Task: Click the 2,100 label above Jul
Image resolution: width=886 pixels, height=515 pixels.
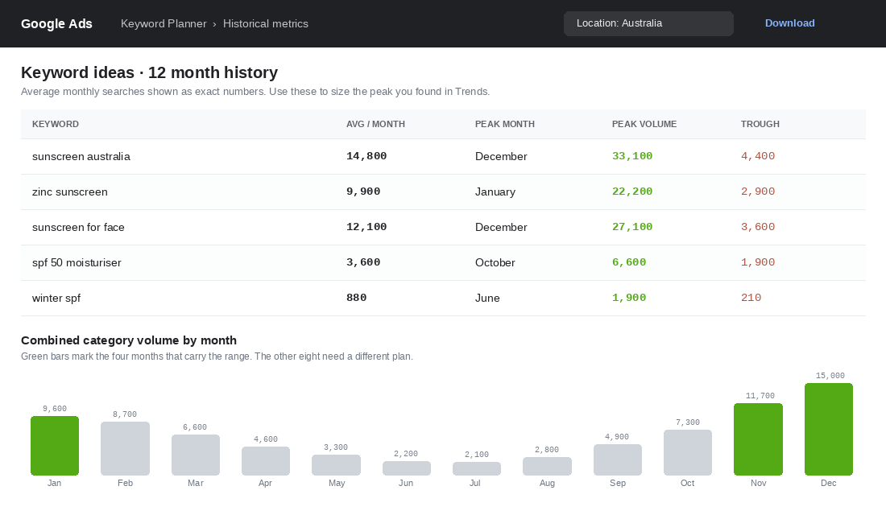Action: (477, 455)
